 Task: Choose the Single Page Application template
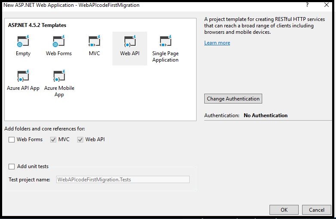click(165, 49)
